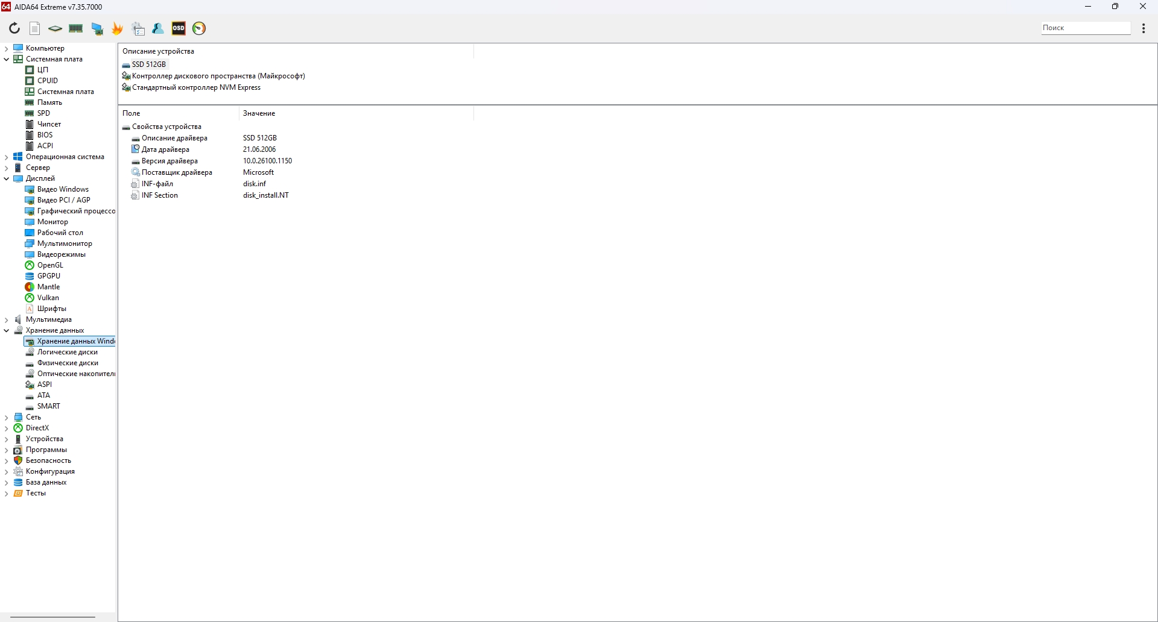The height and width of the screenshot is (622, 1158).
Task: Click the blue user silhouette toolbar icon
Action: [x=158, y=28]
